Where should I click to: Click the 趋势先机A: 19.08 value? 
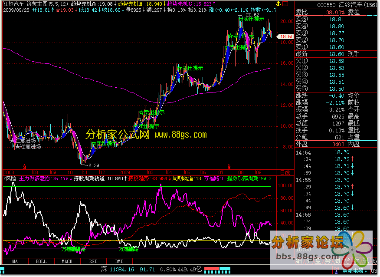click(x=94, y=4)
